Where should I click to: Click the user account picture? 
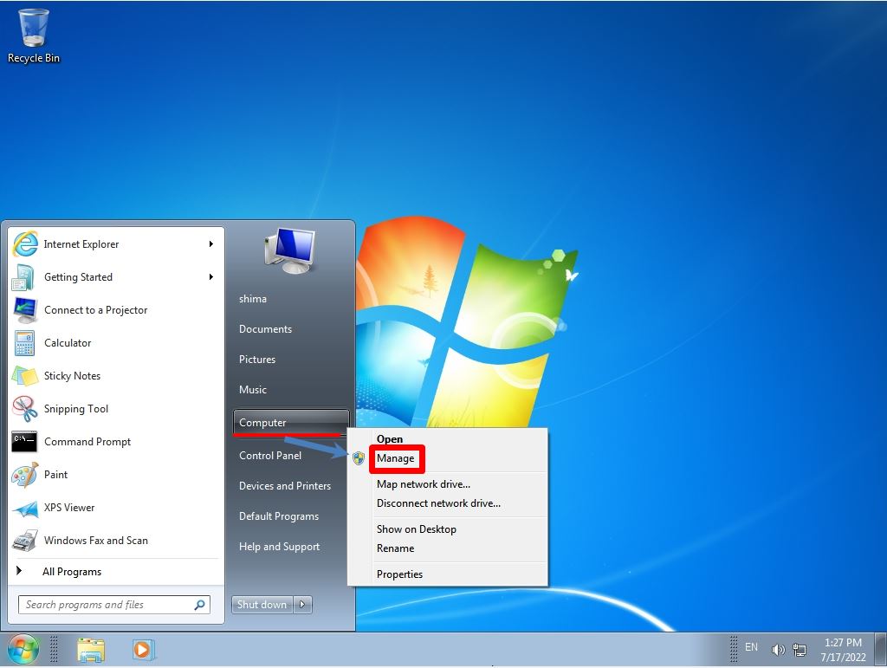(290, 250)
